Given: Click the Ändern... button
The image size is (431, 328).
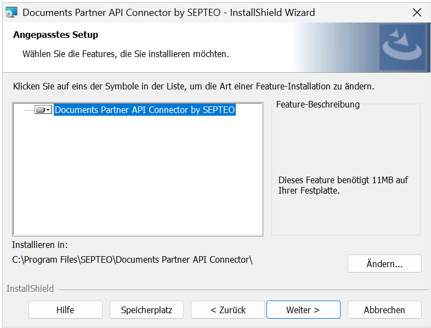Looking at the screenshot, I should coord(384,264).
